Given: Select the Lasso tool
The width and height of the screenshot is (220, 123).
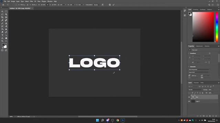Looking at the screenshot, I should (x=2, y=14).
